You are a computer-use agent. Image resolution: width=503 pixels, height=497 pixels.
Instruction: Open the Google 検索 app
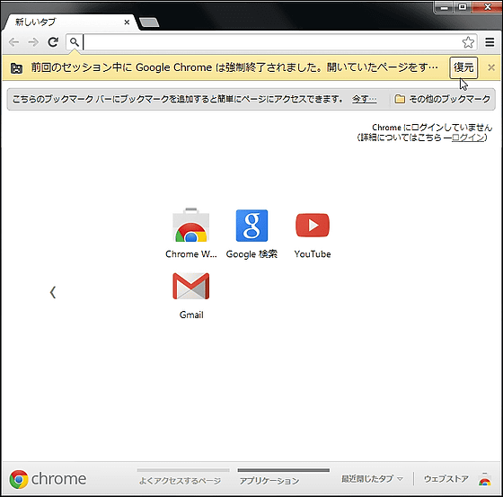click(251, 234)
